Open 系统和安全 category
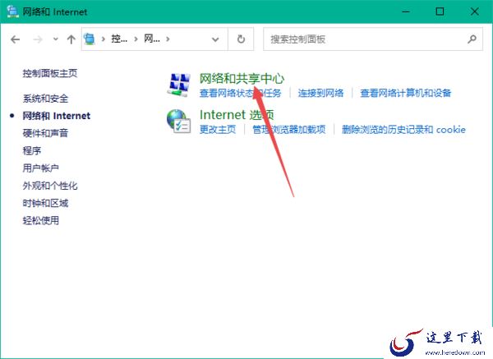This screenshot has width=493, height=359. pyautogui.click(x=45, y=99)
